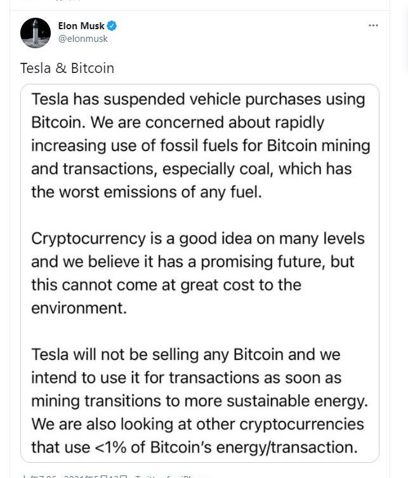Click the "Cryptocurrency is a good idea" paragraph

(198, 273)
